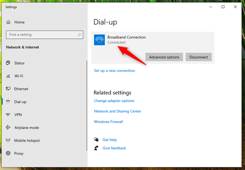
Task: Click the blue Broadband Connection phone icon
Action: click(99, 40)
